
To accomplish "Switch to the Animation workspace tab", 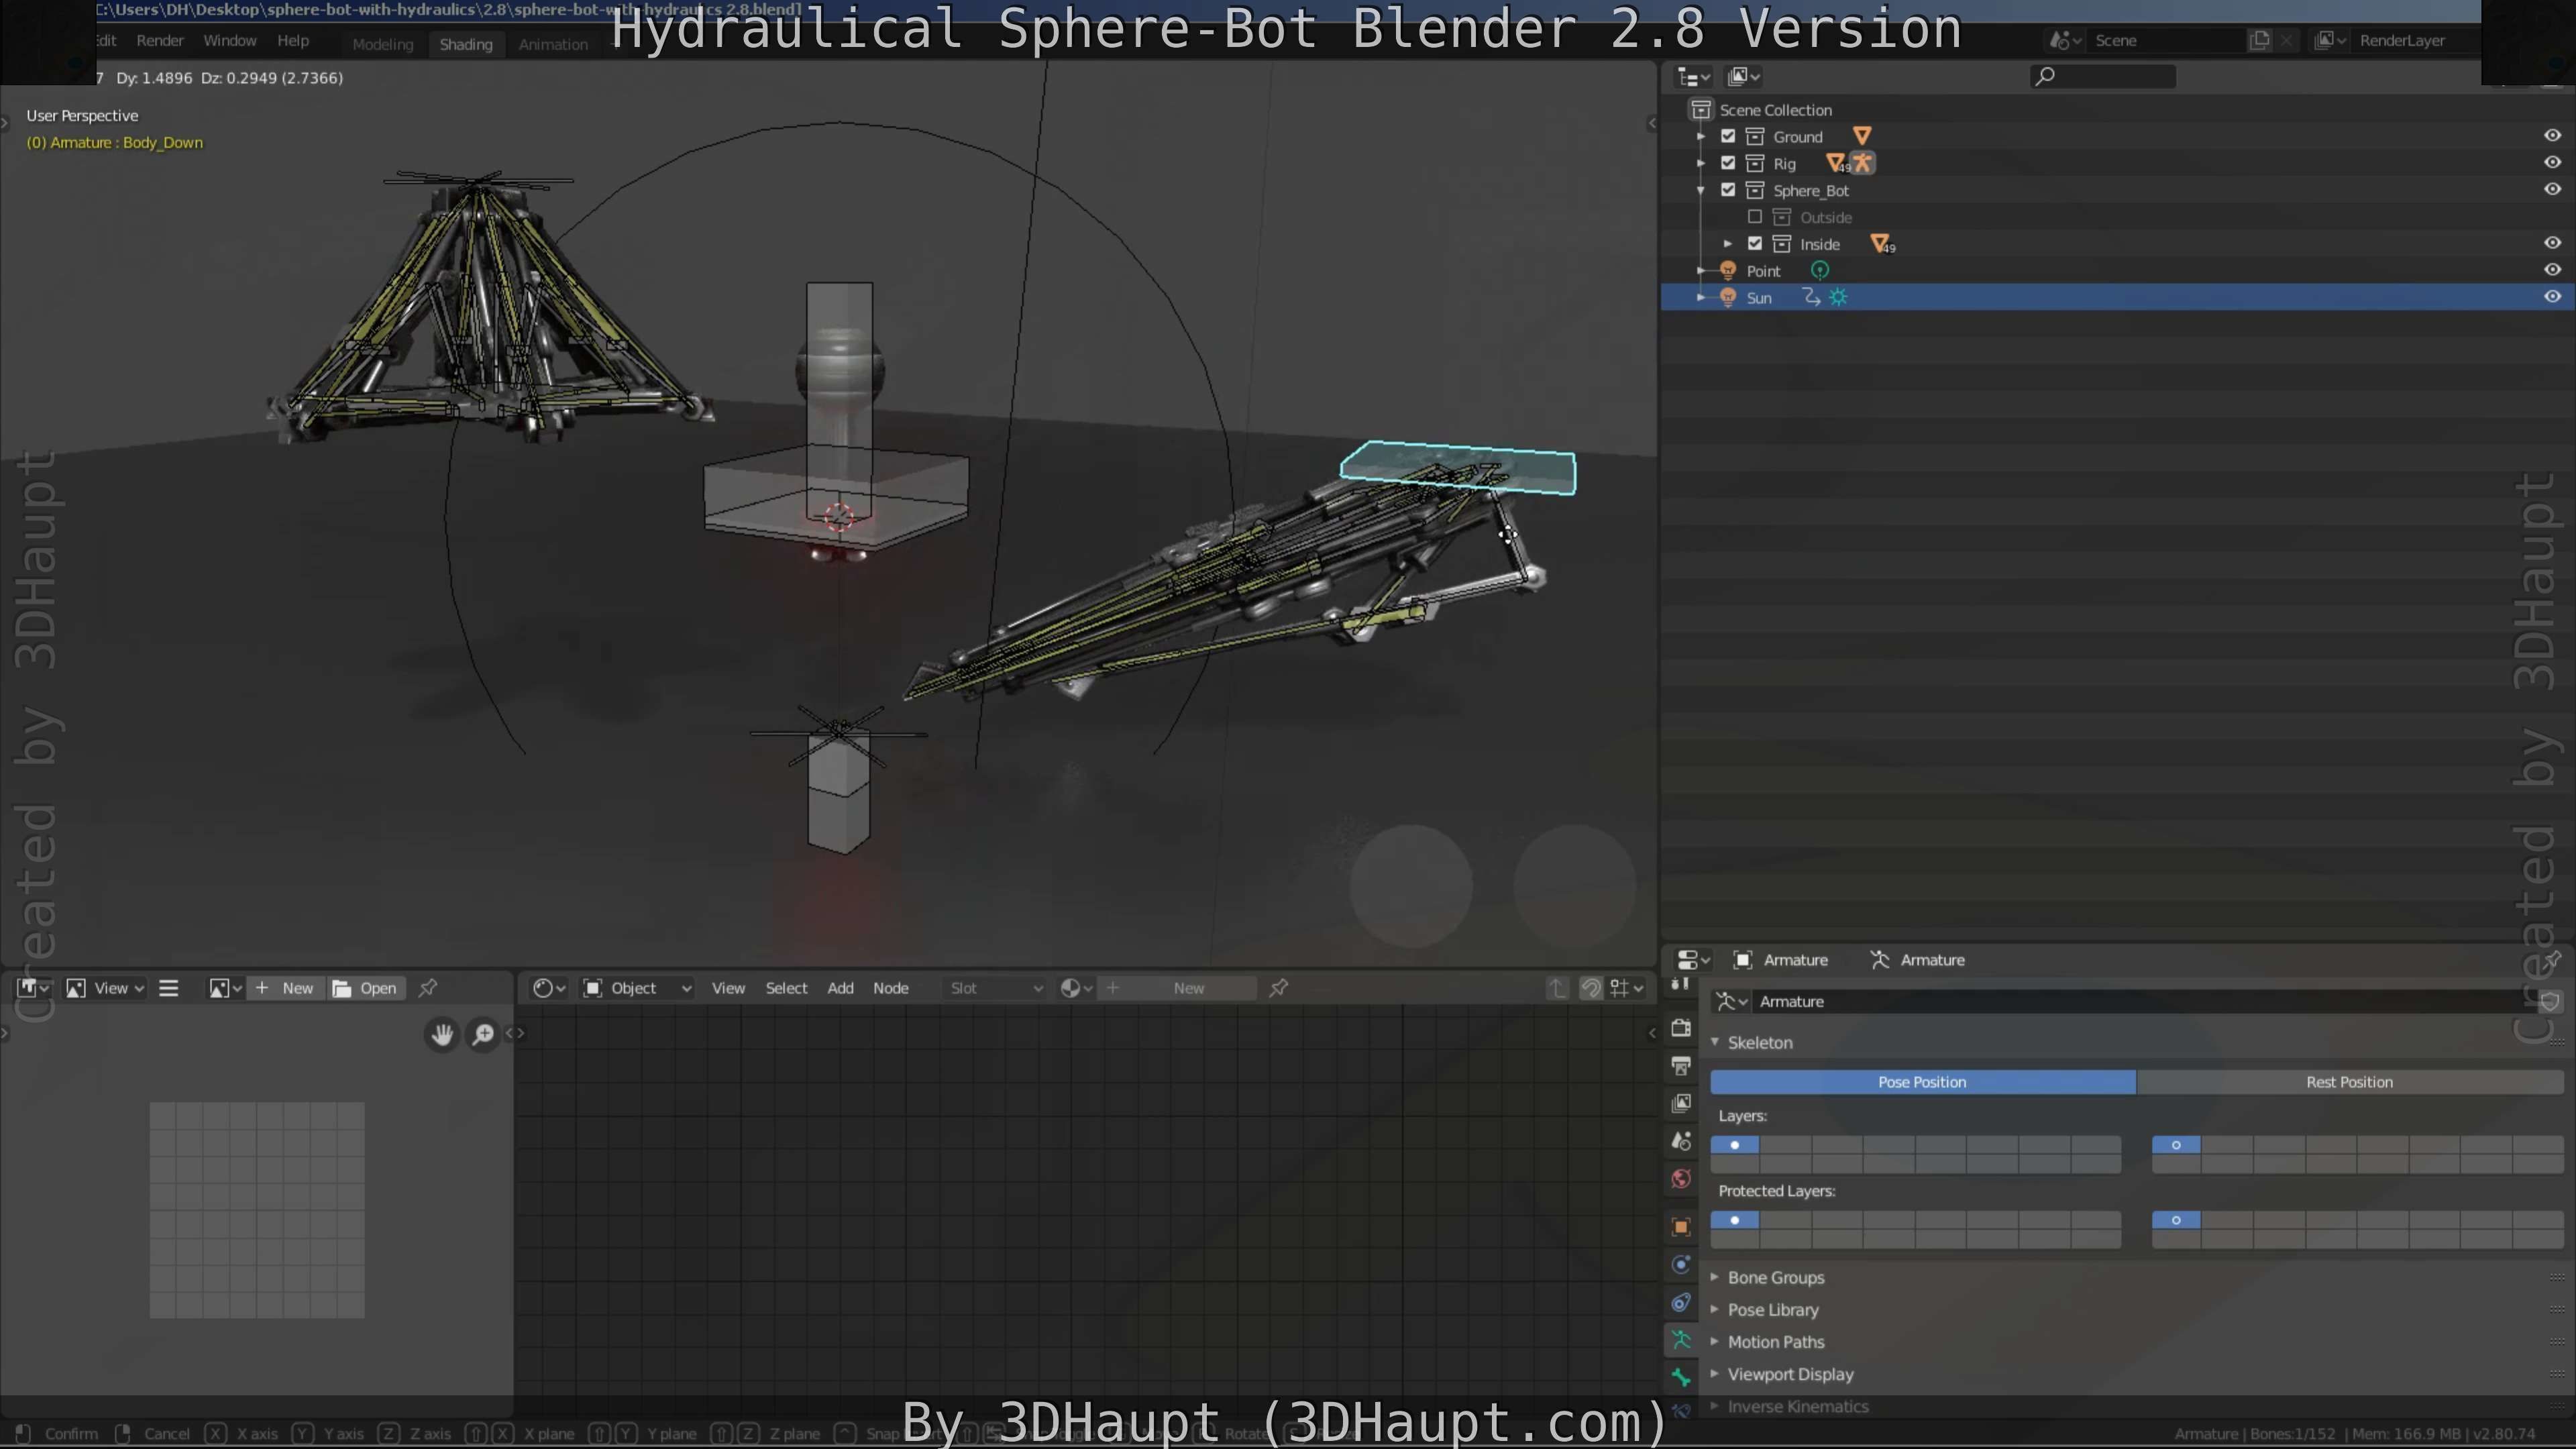I will click(x=553, y=44).
